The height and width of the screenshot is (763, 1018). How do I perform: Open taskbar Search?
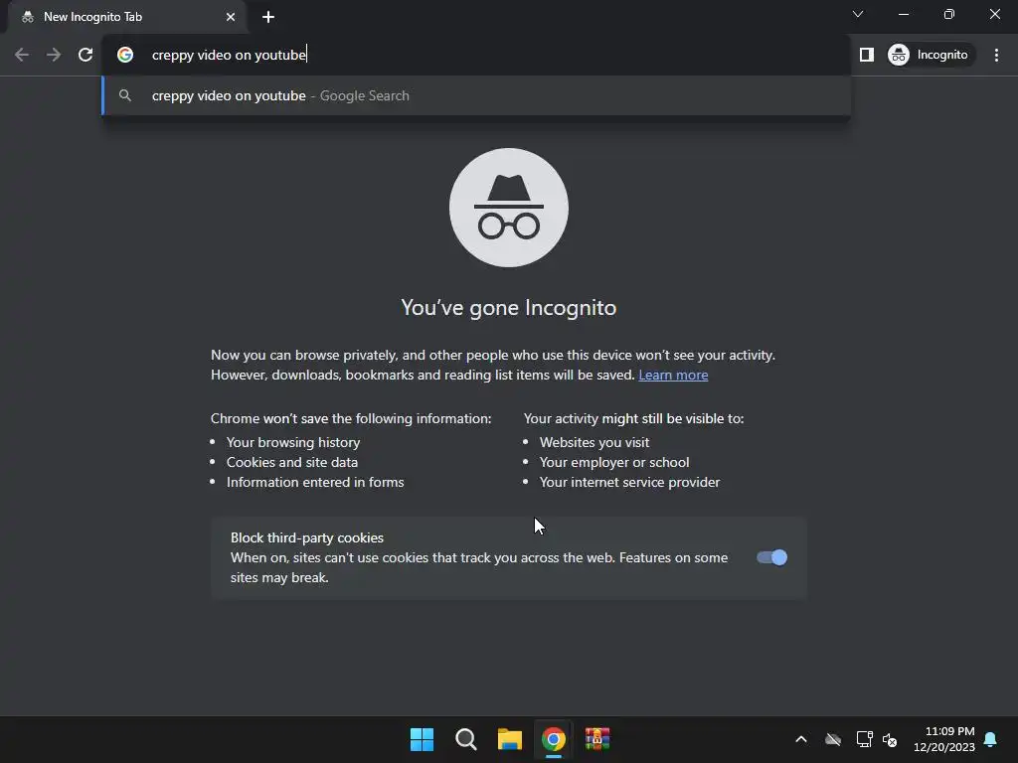(466, 739)
